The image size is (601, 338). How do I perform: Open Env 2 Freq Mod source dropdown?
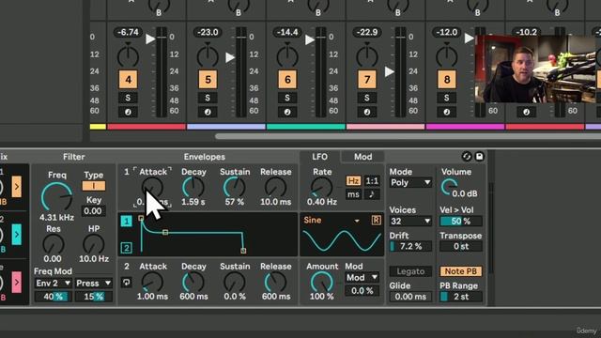[53, 284]
